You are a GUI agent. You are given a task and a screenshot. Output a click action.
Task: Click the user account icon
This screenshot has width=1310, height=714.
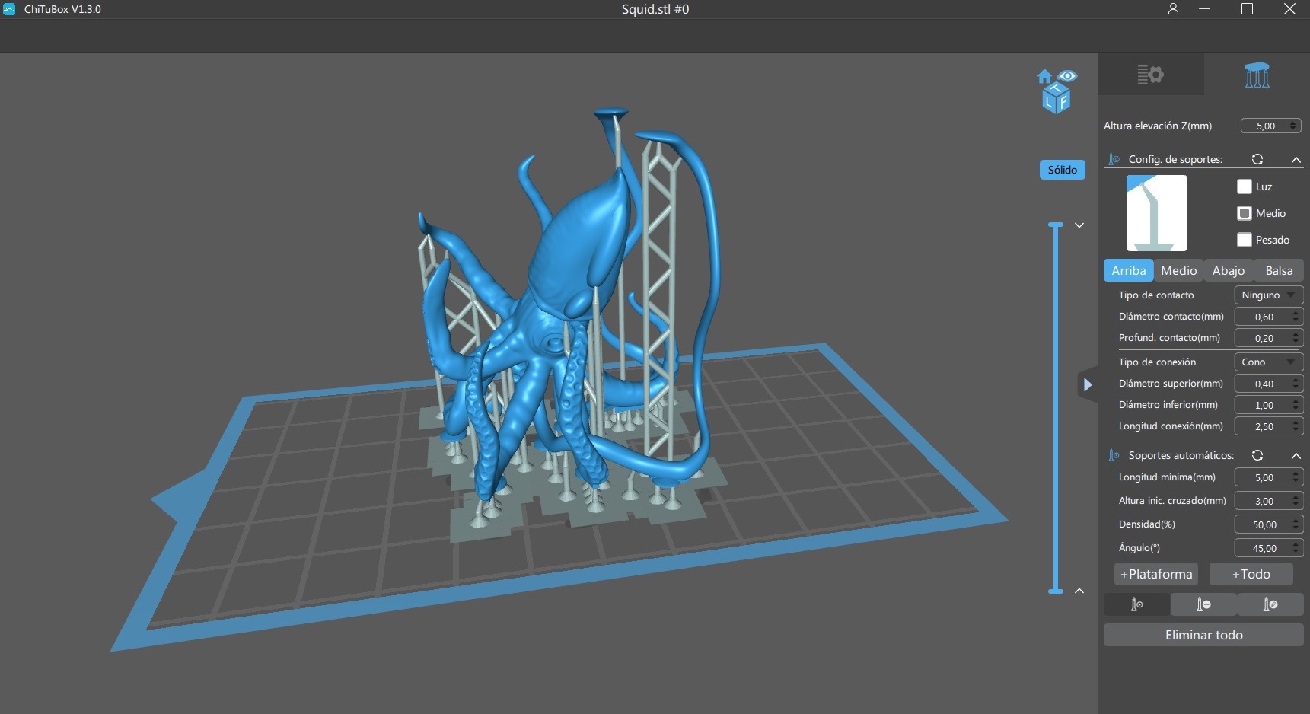tap(1173, 9)
